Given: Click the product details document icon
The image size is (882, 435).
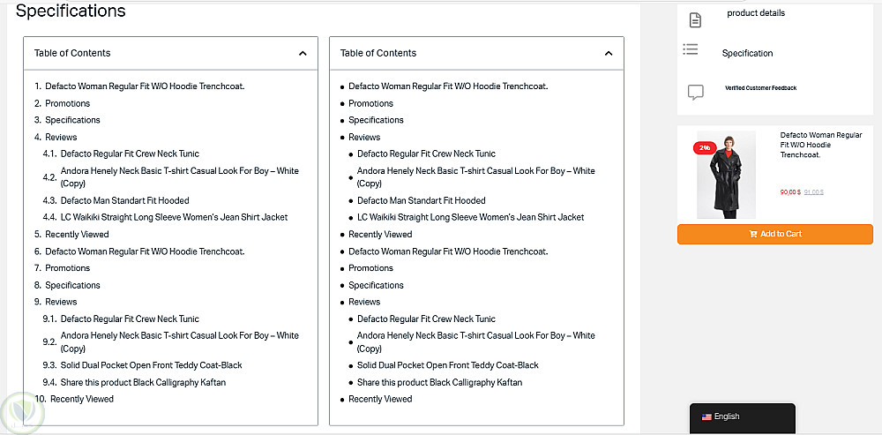Looking at the screenshot, I should point(695,20).
